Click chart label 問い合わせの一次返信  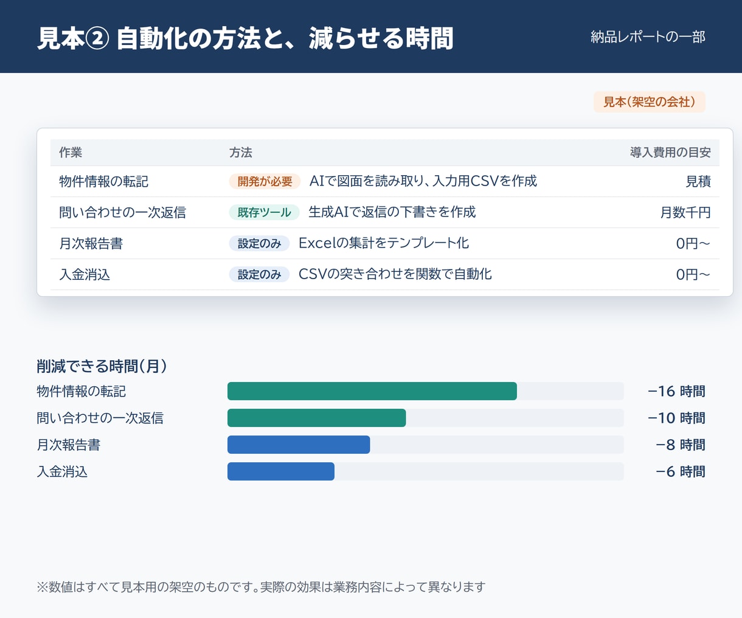tap(100, 418)
